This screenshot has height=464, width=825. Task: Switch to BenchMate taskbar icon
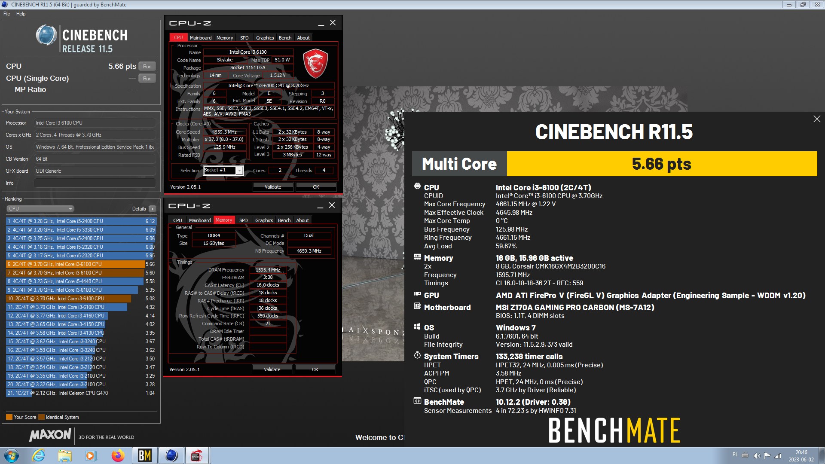click(145, 455)
